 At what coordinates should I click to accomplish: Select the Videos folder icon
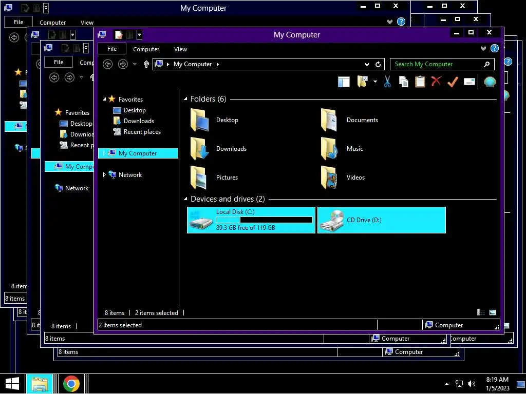[329, 177]
